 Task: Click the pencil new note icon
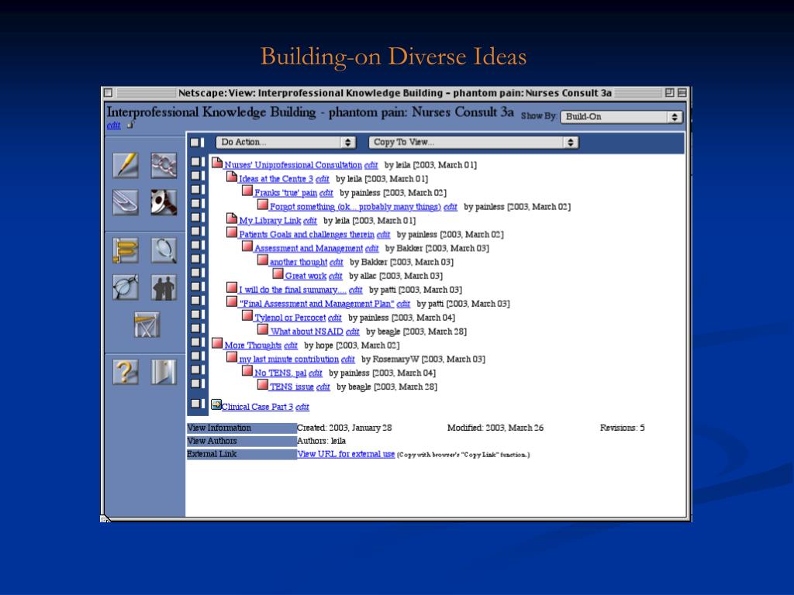[x=125, y=165]
